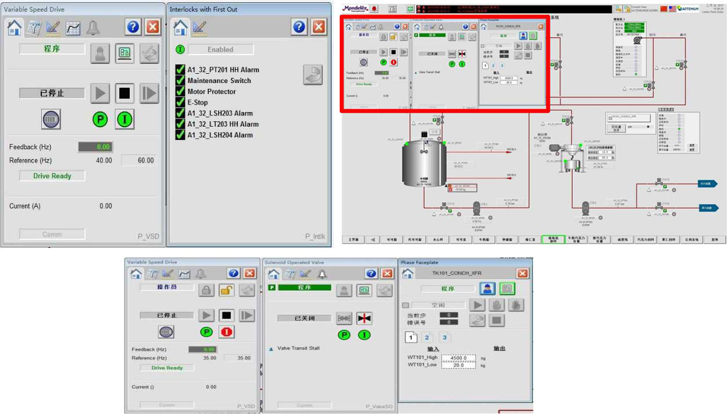Click the Enabled indicator in the Interlocks panel

pos(220,50)
